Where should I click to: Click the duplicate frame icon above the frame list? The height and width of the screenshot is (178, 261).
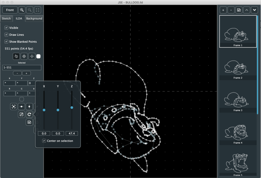(x=239, y=10)
